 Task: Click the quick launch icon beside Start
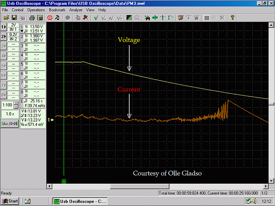pyautogui.click(x=27, y=201)
